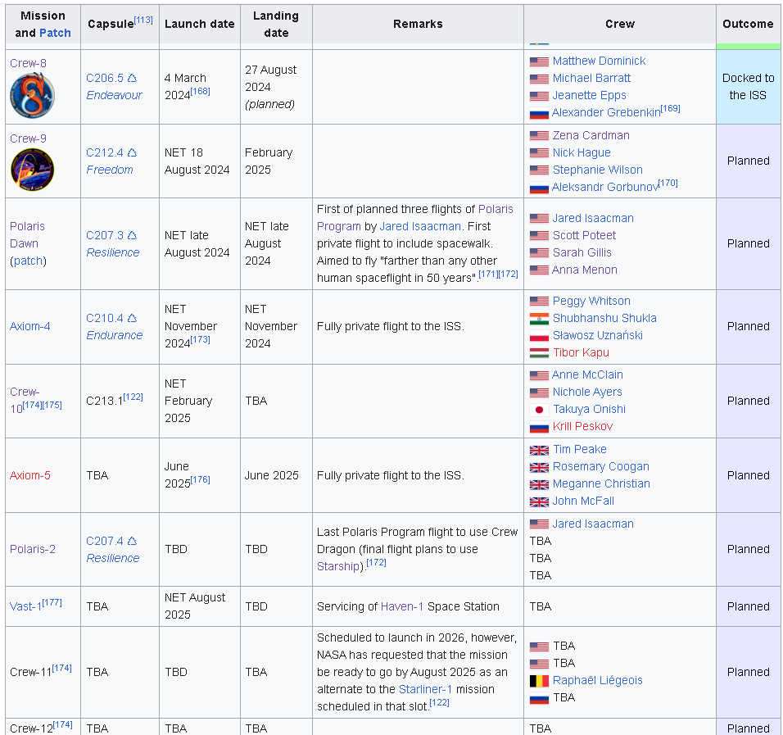
Task: Open citation [173] in the Axiom-4 launch date
Action: 200,339
